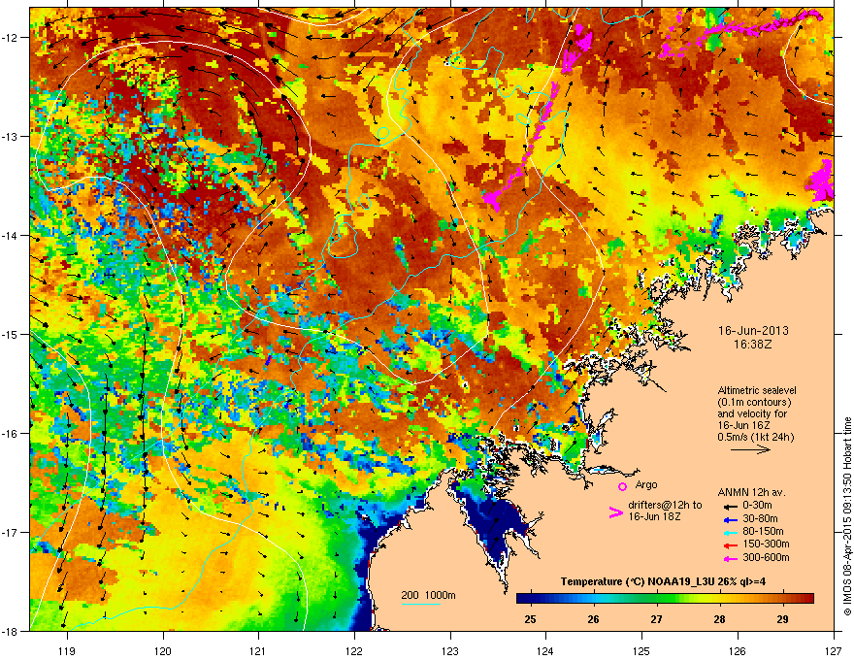
Task: Click the 'Argo' legend label
Action: (x=646, y=484)
